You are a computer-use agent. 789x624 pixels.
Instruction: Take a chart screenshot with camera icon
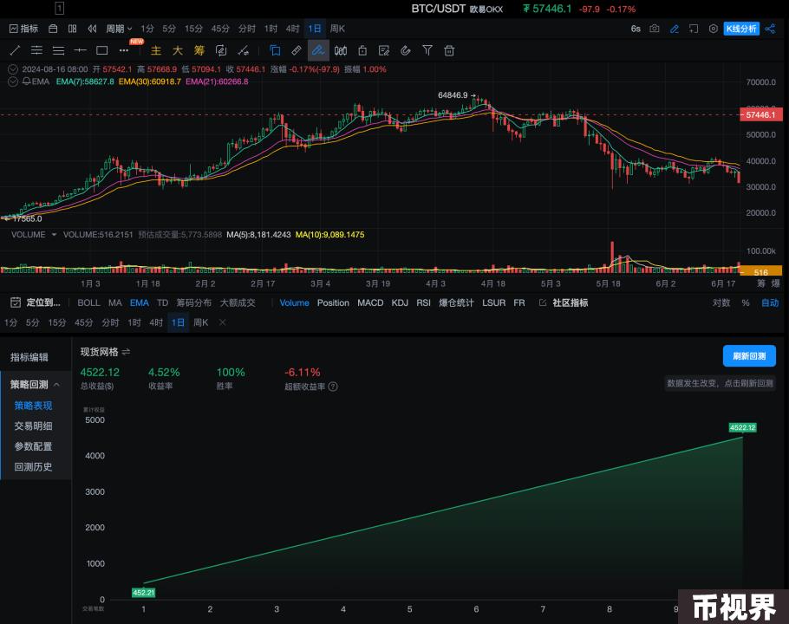pyautogui.click(x=654, y=29)
